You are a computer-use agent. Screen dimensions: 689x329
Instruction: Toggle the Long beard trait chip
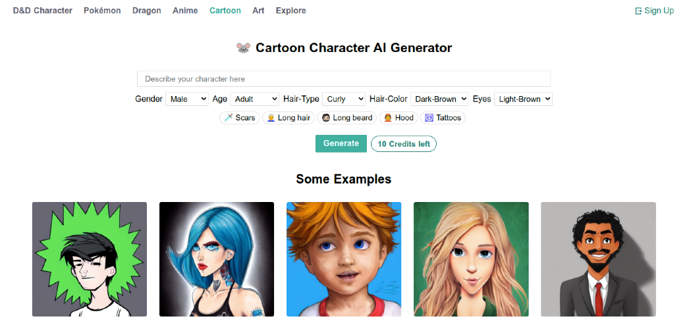coord(346,118)
